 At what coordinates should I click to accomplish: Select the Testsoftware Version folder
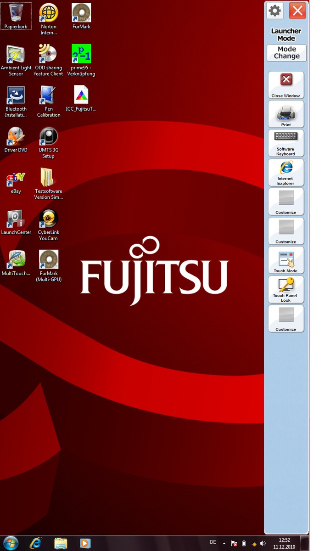(x=49, y=184)
